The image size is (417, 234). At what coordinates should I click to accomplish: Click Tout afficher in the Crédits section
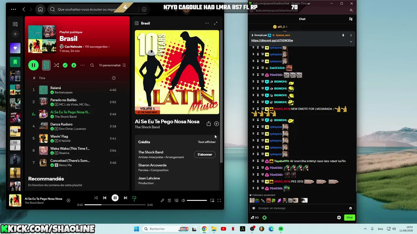click(x=207, y=142)
